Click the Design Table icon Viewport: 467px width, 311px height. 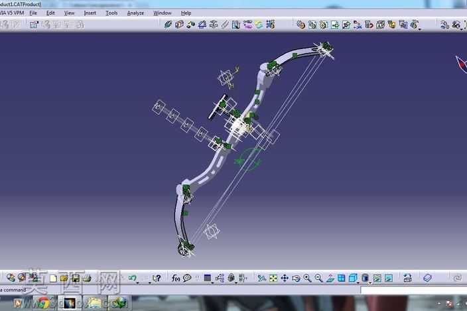click(x=208, y=279)
